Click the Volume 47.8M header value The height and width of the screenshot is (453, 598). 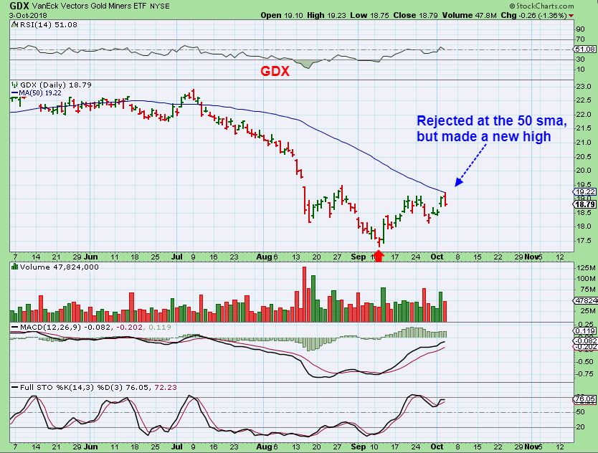tap(470, 15)
